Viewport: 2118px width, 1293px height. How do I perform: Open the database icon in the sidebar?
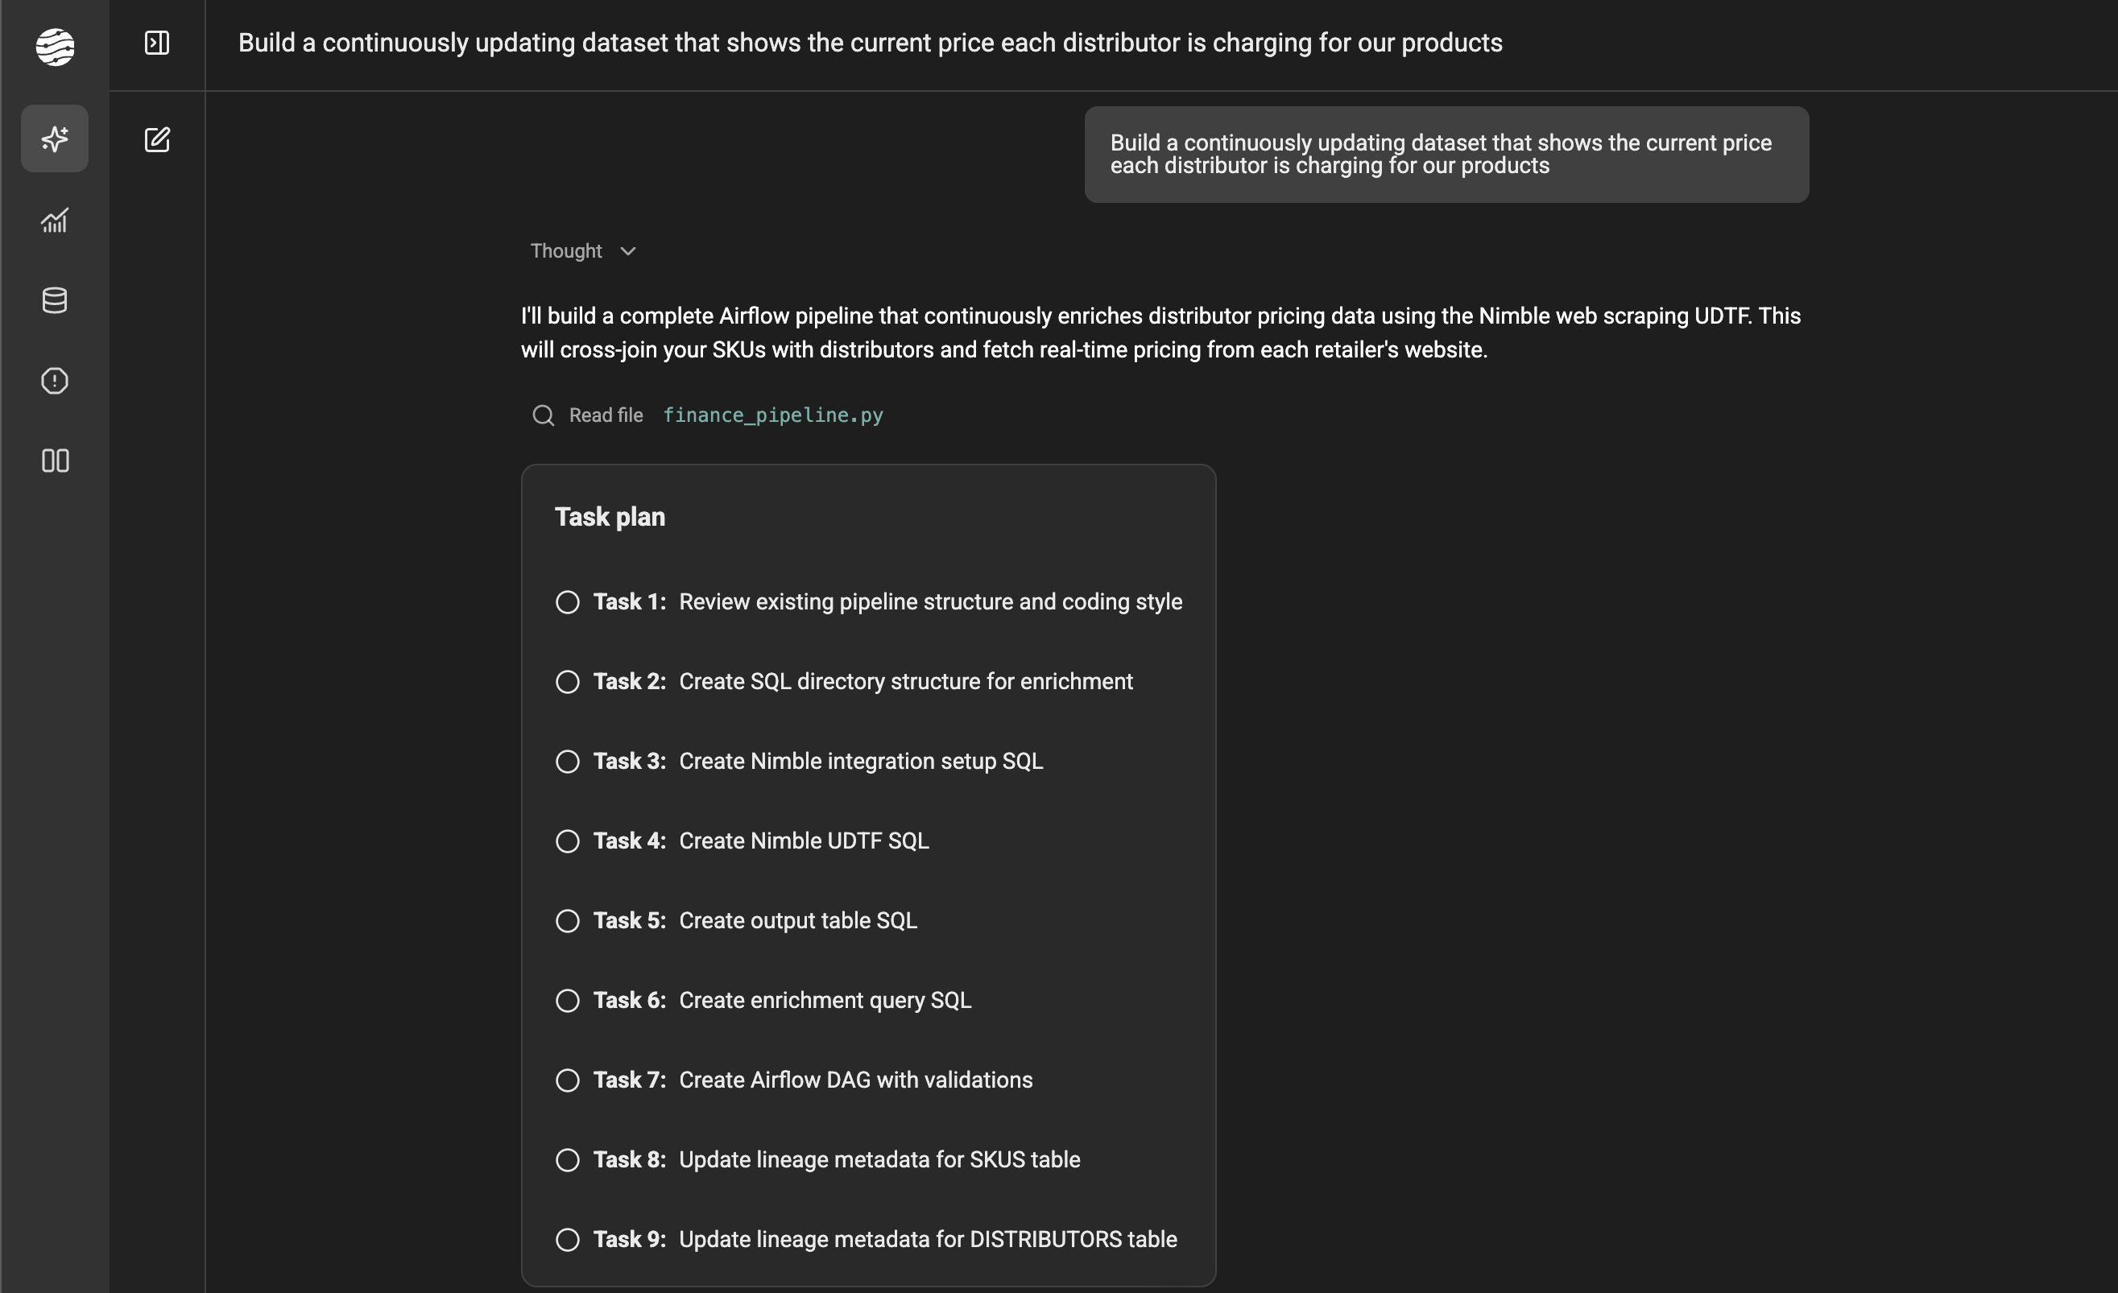(55, 300)
